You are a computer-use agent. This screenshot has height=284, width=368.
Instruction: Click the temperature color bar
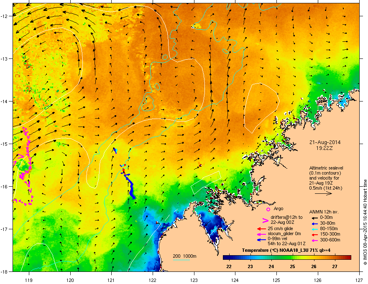click(x=287, y=257)
